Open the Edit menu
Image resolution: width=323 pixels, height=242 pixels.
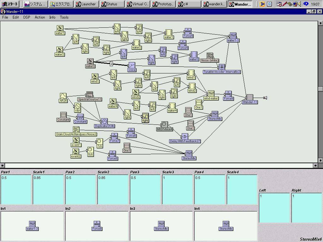16,17
